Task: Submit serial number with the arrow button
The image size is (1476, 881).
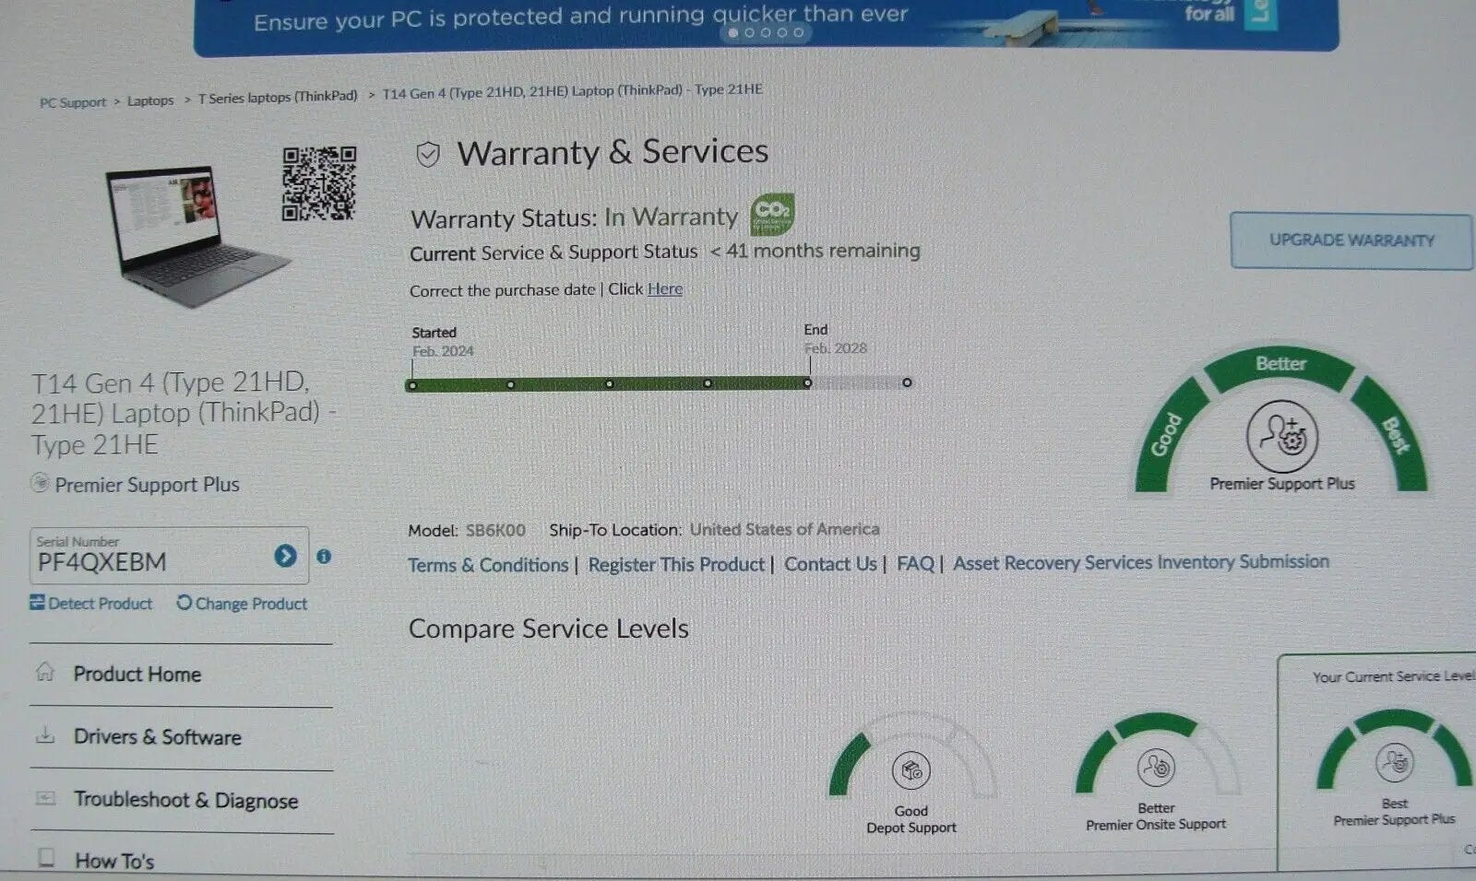Action: click(x=285, y=556)
